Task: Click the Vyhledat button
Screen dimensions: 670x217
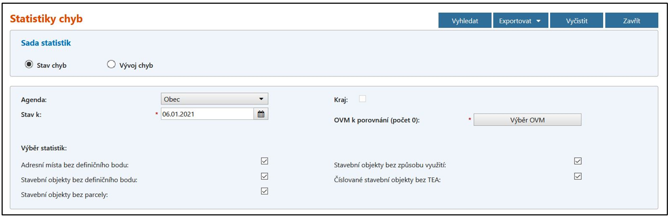Action: [465, 21]
